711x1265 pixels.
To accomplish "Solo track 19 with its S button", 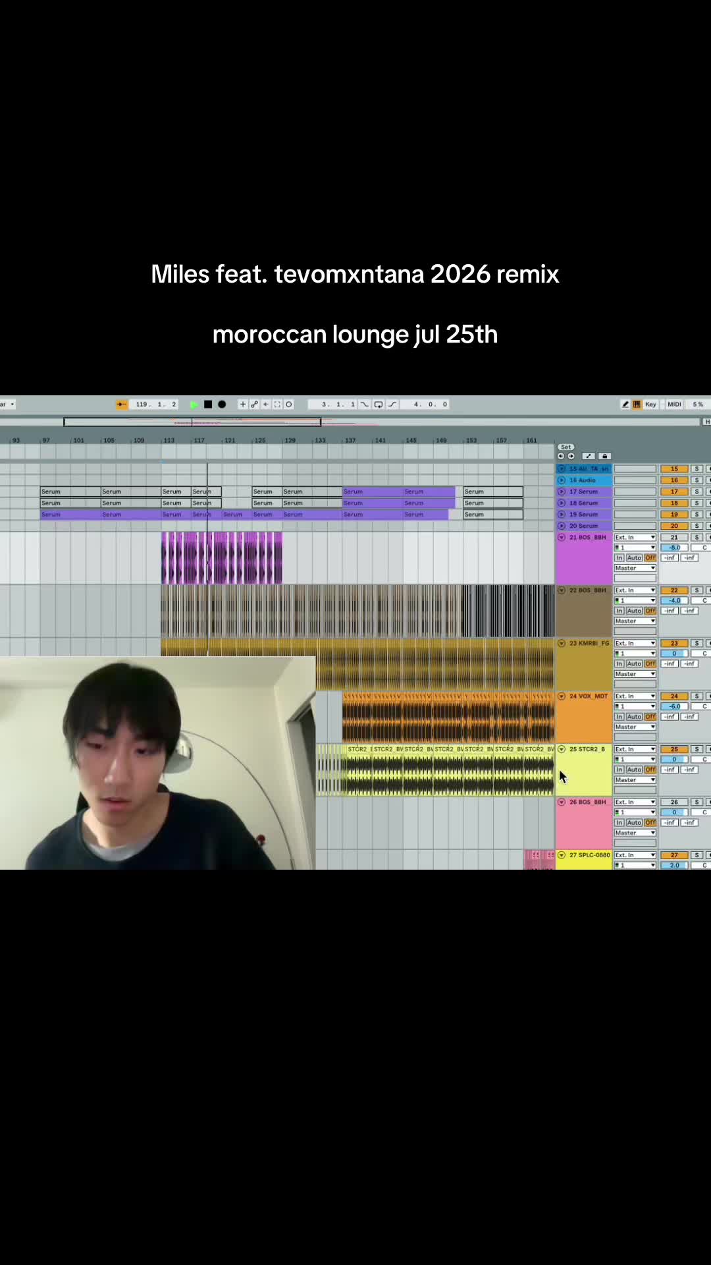I will click(x=697, y=515).
